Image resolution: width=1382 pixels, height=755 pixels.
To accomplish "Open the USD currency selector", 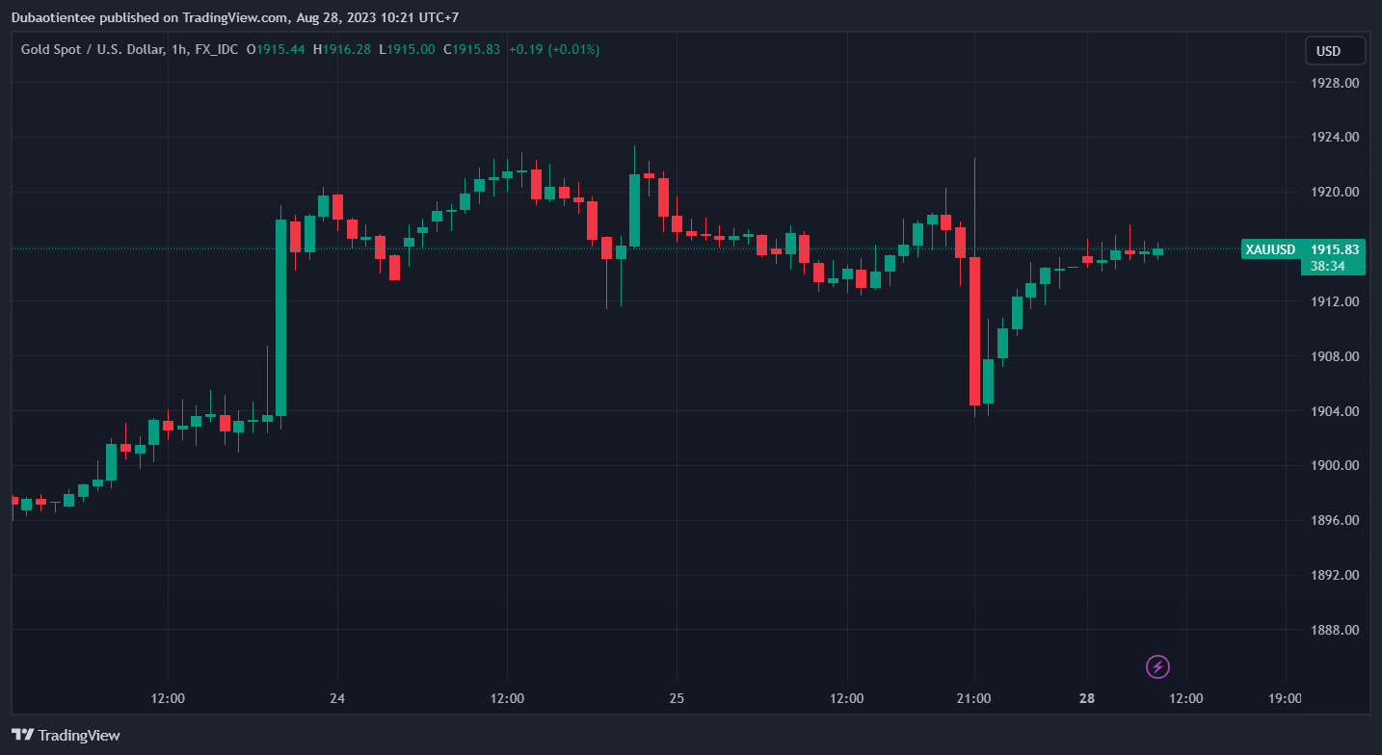I will (1335, 51).
